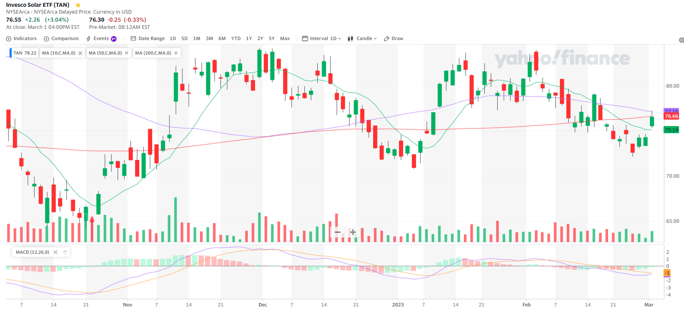Click the MA (50,C,MA,0) label

point(105,53)
